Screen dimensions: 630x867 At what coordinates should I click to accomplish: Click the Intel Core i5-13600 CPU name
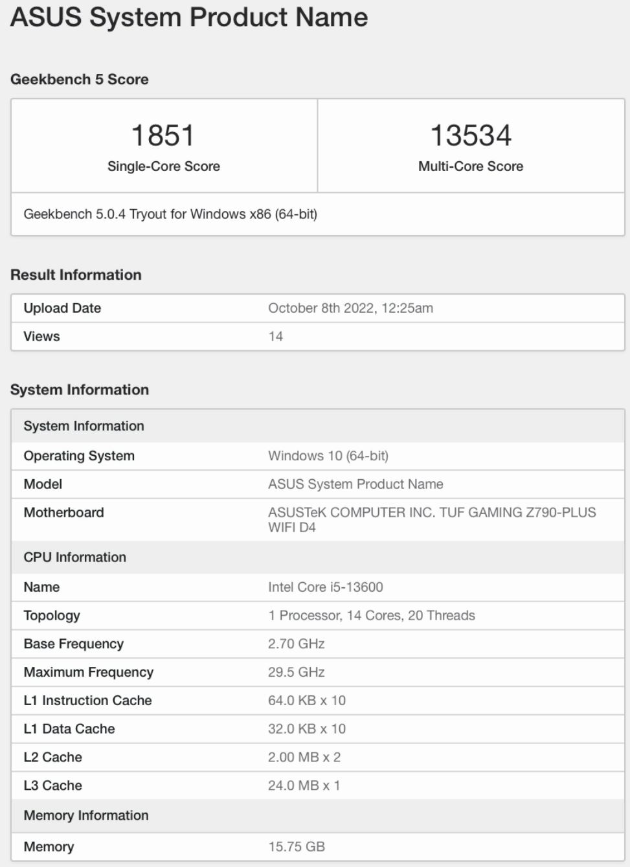[326, 587]
